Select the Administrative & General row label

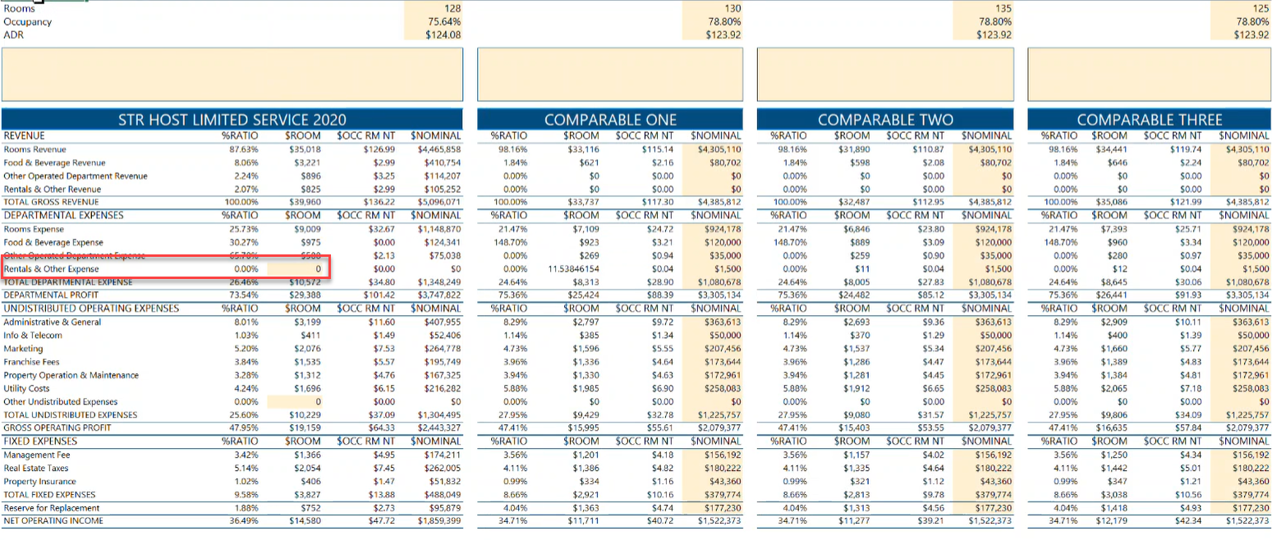point(53,322)
